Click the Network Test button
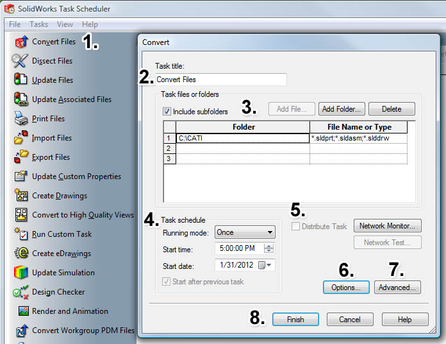The image size is (446, 344). click(x=388, y=243)
